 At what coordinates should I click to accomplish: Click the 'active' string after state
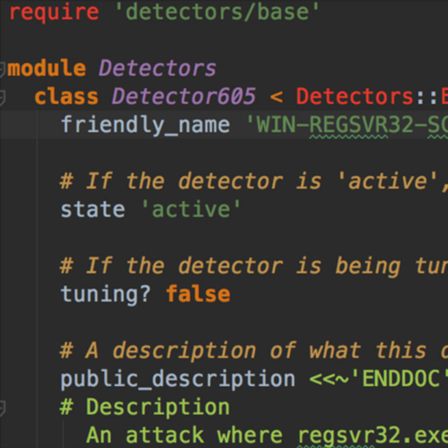[191, 209]
